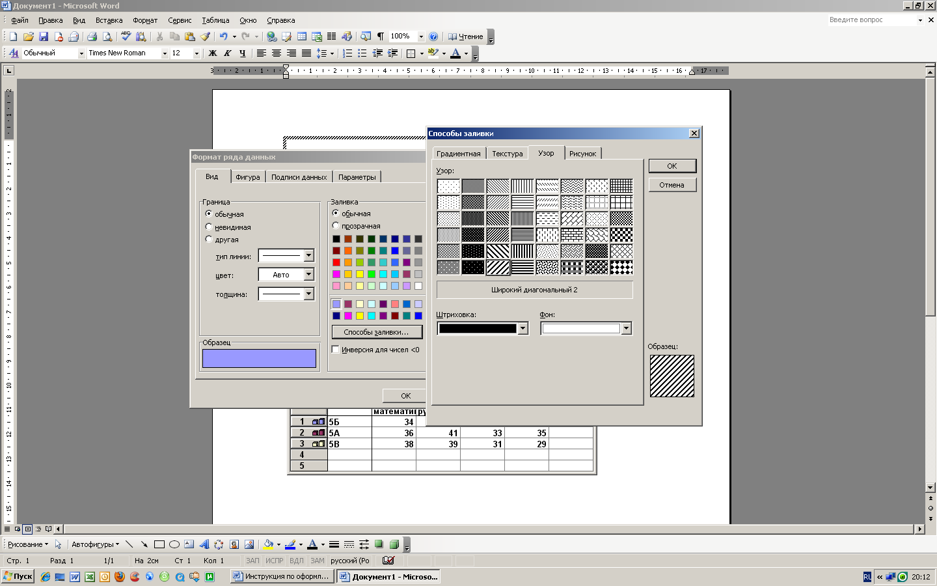Open the Толщина line weight dropdown
937x586 pixels.
point(309,294)
